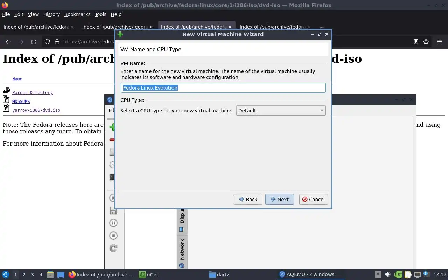Open the Bookmarks menu in Firefox
This screenshot has height=280, width=448.
(x=77, y=14)
